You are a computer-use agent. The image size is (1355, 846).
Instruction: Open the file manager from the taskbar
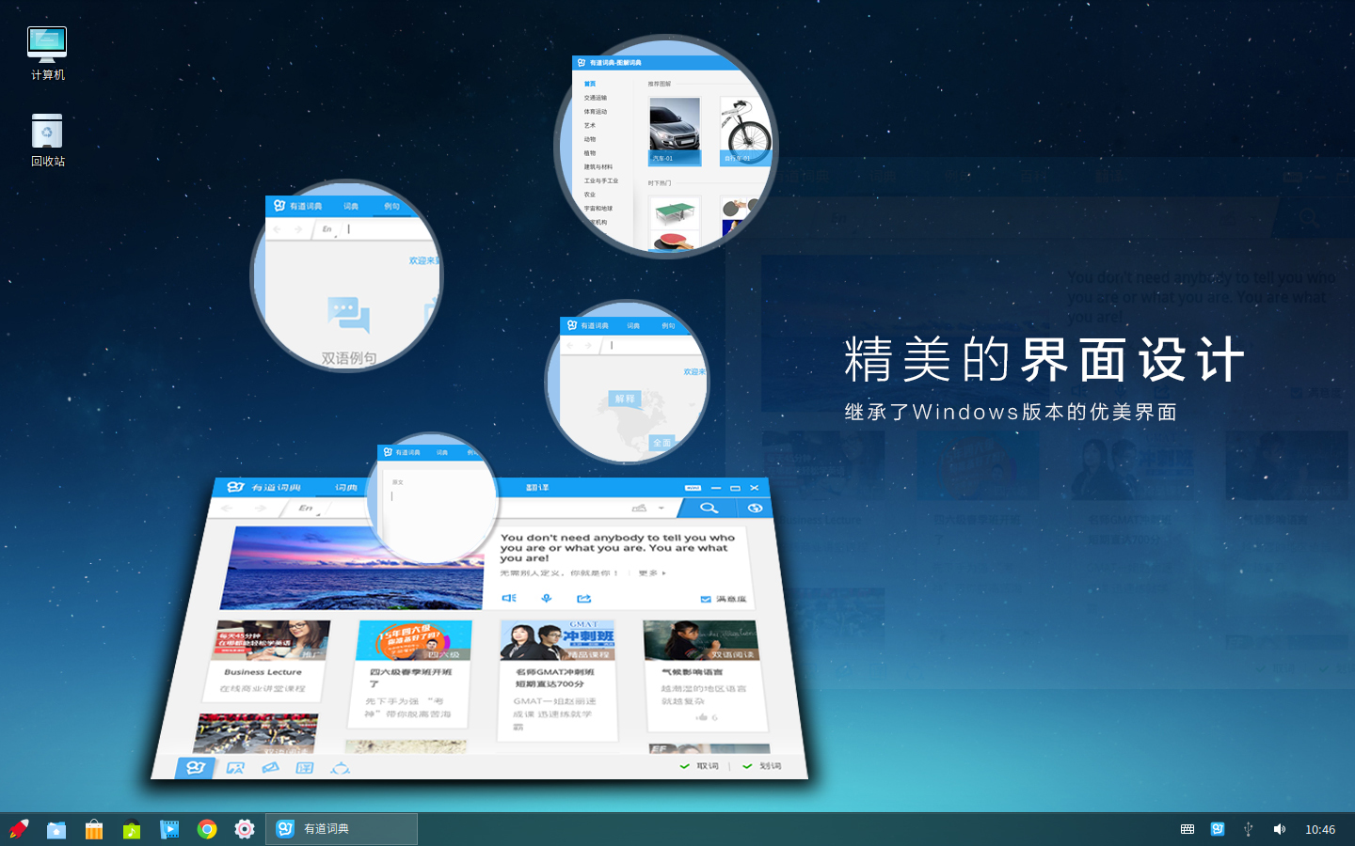tap(56, 829)
